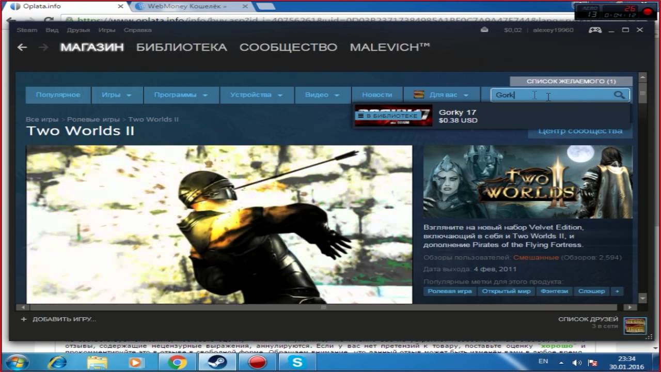Go back with the Steam back arrow
This screenshot has height=372, width=661.
(x=22, y=48)
